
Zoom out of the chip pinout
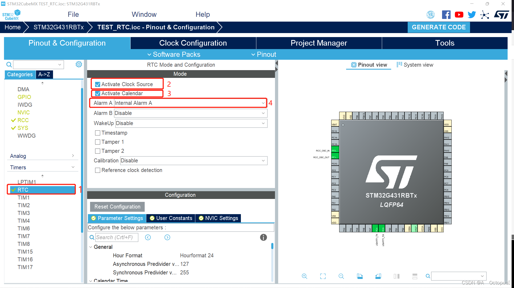341,276
